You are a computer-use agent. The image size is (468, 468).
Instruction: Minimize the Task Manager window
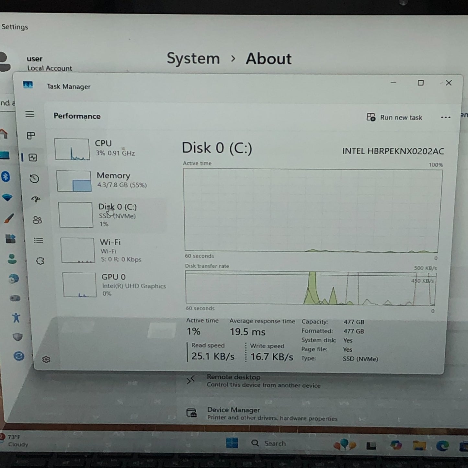[x=394, y=83]
